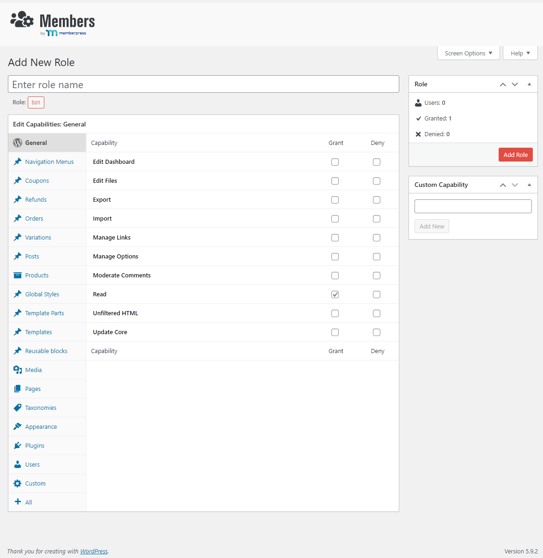Grant the Export capability
The height and width of the screenshot is (558, 543).
point(335,200)
